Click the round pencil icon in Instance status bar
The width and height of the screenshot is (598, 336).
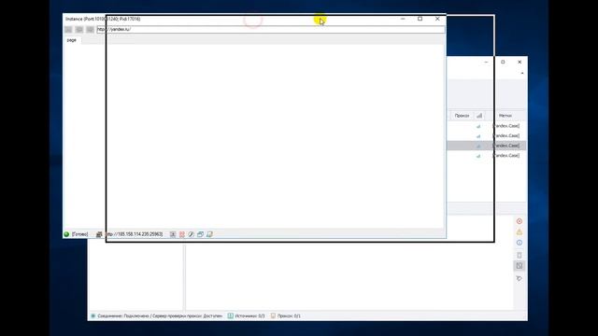tap(191, 234)
